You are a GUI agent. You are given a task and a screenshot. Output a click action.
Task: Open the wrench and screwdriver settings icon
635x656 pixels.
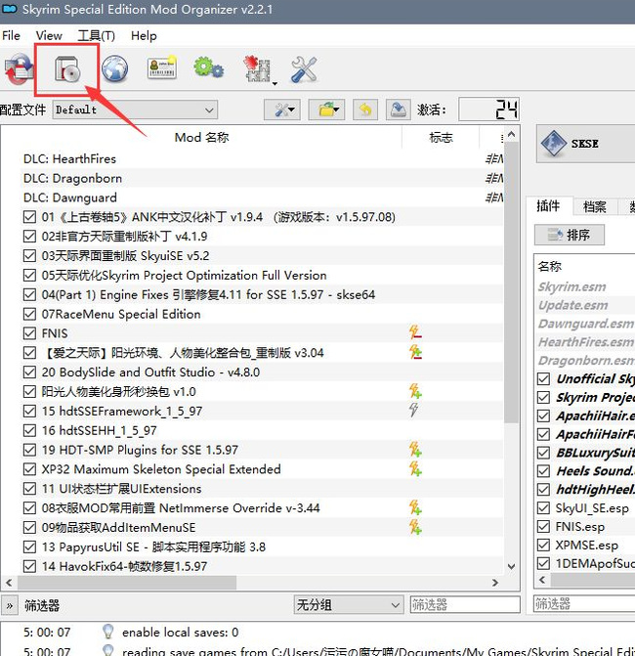[x=305, y=68]
